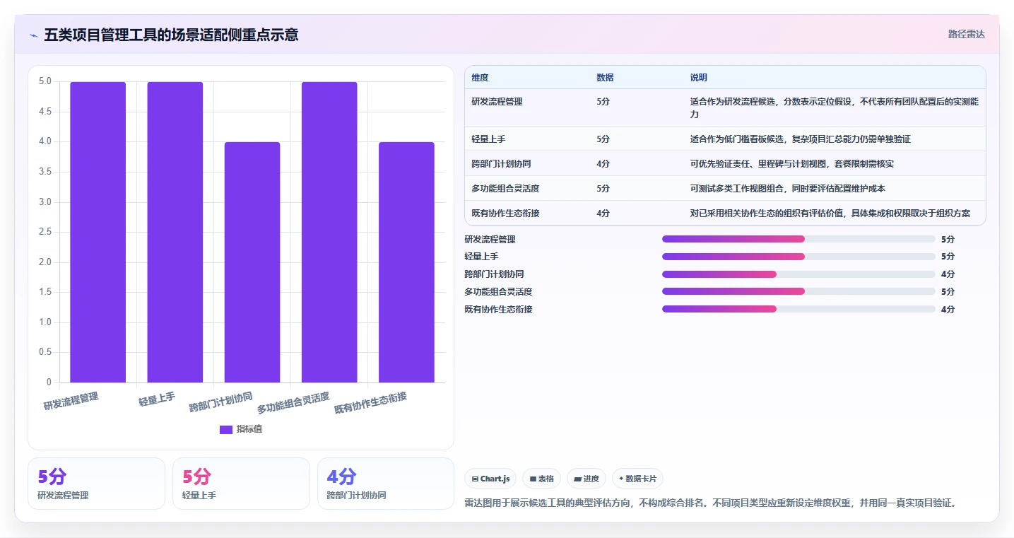Click the purple 指标值 legend swatch
Screen dimensions: 1014x538
(226, 429)
